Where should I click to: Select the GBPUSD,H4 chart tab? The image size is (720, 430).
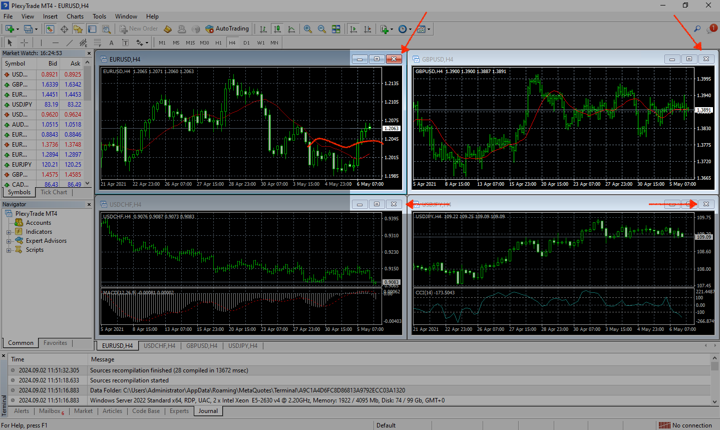202,345
